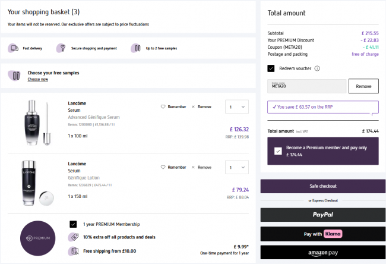Click the free of charge postage text
This screenshot has width=386, height=264.
point(365,54)
